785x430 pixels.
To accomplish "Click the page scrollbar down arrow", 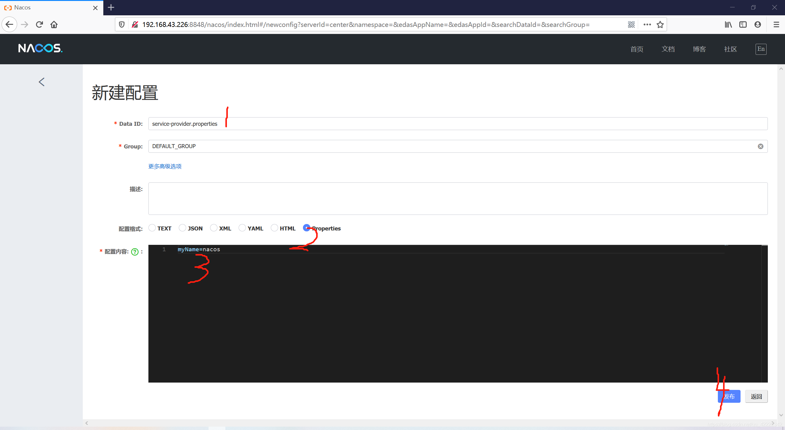I will pyautogui.click(x=781, y=415).
